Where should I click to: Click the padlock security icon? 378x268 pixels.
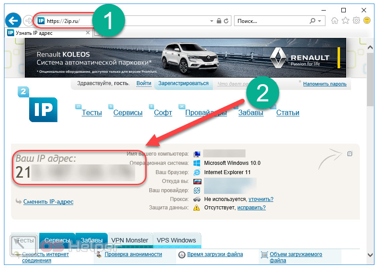219,21
